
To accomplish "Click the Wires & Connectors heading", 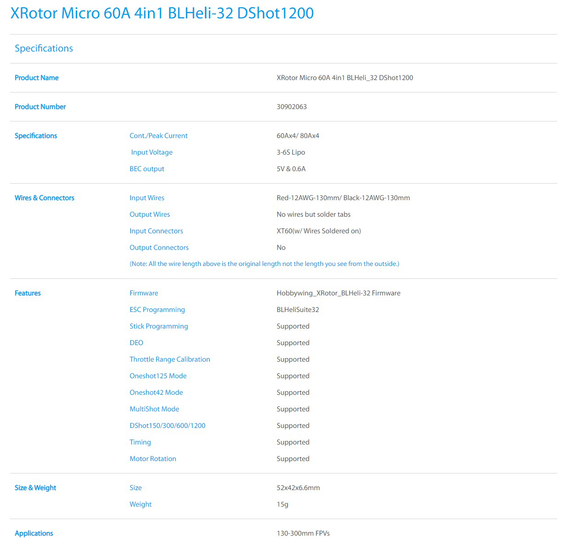I will (x=44, y=198).
